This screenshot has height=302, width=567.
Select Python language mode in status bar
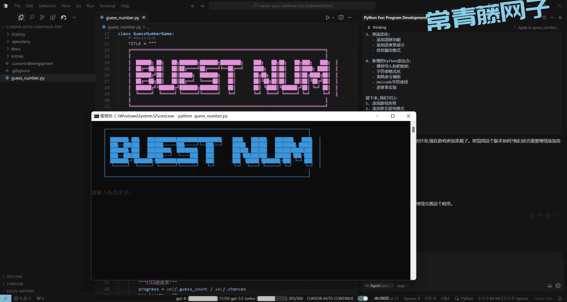point(467,298)
